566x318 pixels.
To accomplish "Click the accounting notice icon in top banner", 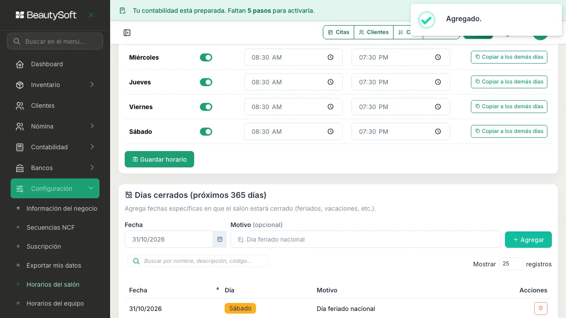I will pyautogui.click(x=122, y=11).
